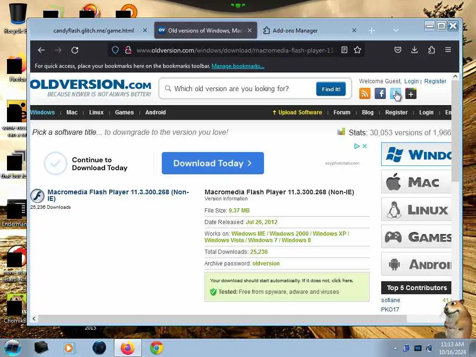Open the extensions puzzle icon
The height and width of the screenshot is (357, 476).
point(431,50)
